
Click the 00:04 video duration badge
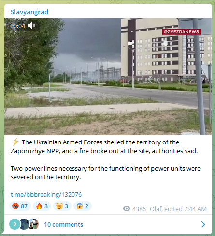pos(18,26)
